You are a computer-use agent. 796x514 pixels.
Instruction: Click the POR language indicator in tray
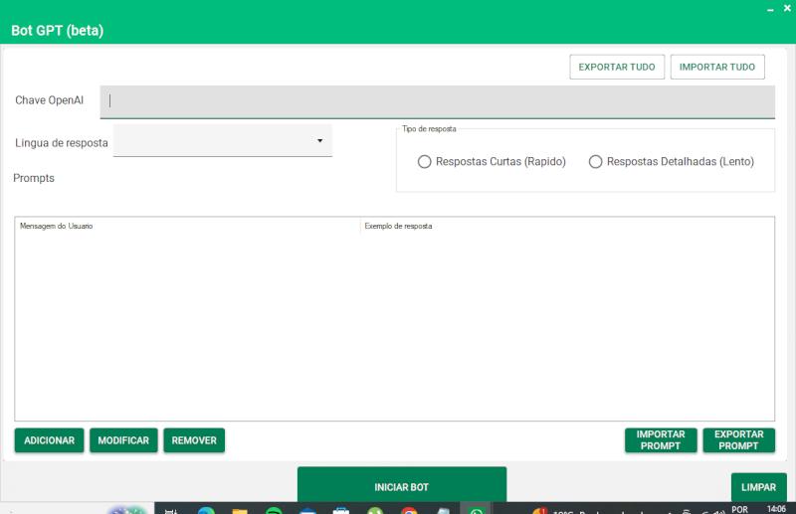739,509
